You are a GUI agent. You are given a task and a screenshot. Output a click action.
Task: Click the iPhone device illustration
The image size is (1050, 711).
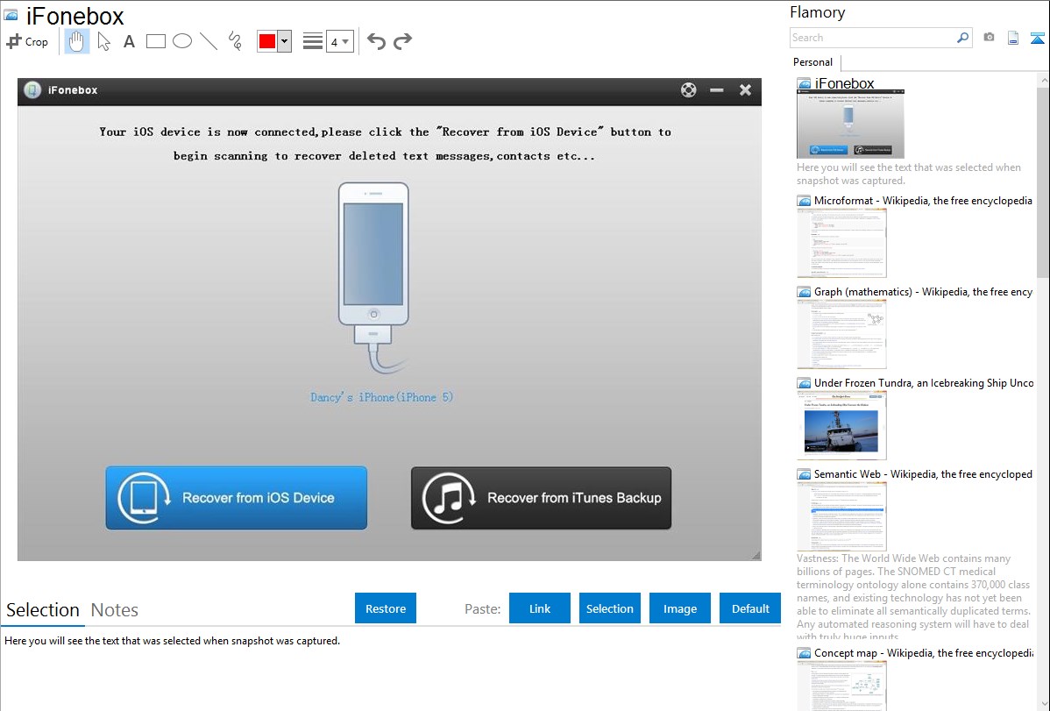point(373,277)
